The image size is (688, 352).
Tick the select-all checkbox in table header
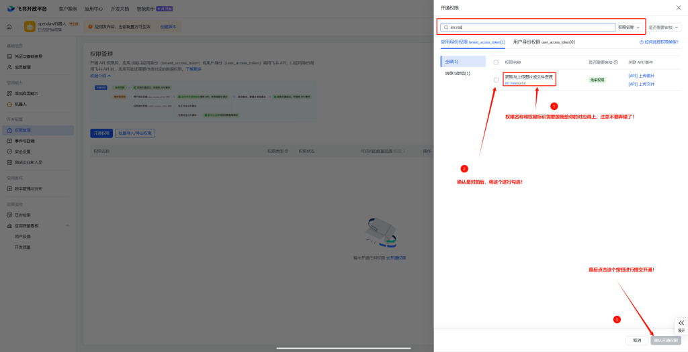pyautogui.click(x=496, y=62)
